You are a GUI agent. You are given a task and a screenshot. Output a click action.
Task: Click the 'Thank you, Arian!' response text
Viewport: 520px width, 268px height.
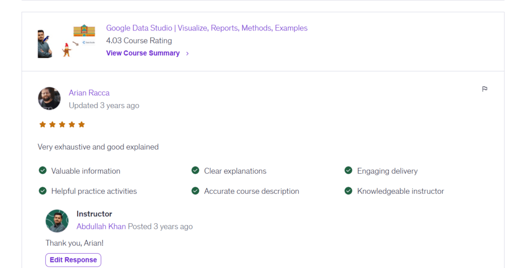(x=75, y=243)
